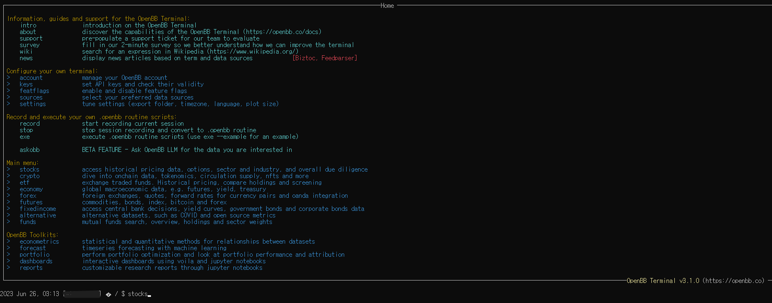772x303 pixels.
Task: Click the 'portfolio' toolkit entry
Action: (34, 255)
